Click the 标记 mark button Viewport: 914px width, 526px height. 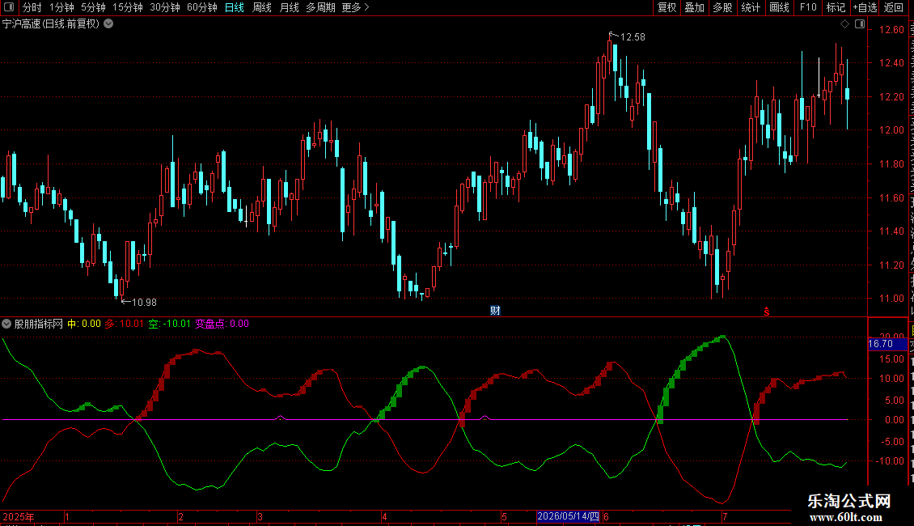coord(836,7)
